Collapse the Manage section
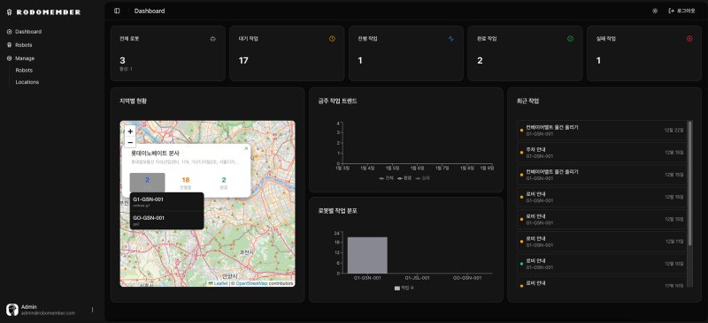 click(25, 58)
